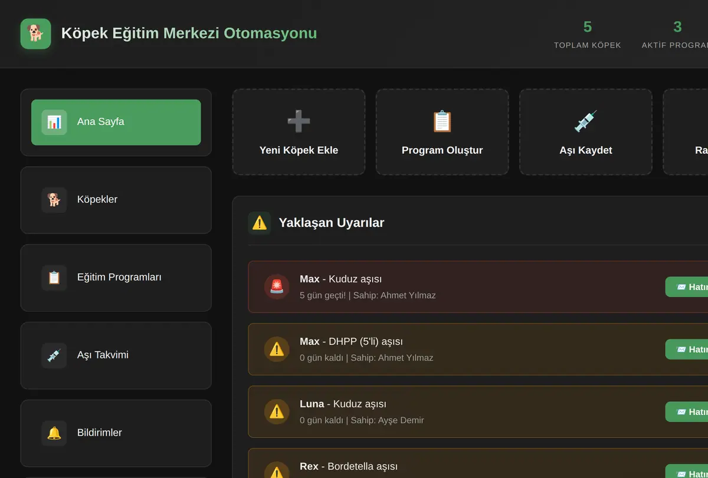Click 'Max - DHPP (5'li) aşısı' text
708x478 pixels.
point(352,342)
